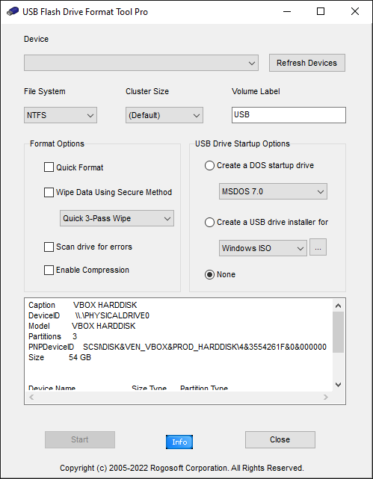Click the Partitions 3 line
Viewport: 373px width, 479px height.
click(52, 336)
